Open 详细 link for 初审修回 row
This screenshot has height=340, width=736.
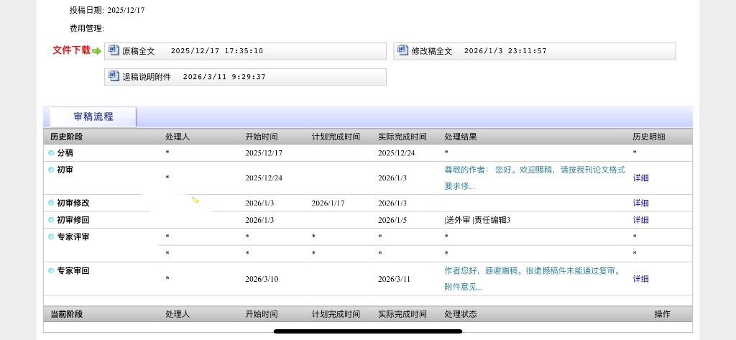pyautogui.click(x=640, y=220)
